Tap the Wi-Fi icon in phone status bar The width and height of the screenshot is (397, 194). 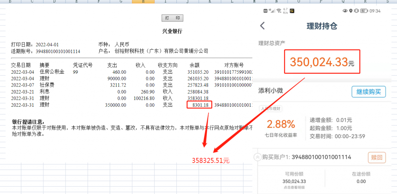[x=279, y=11]
